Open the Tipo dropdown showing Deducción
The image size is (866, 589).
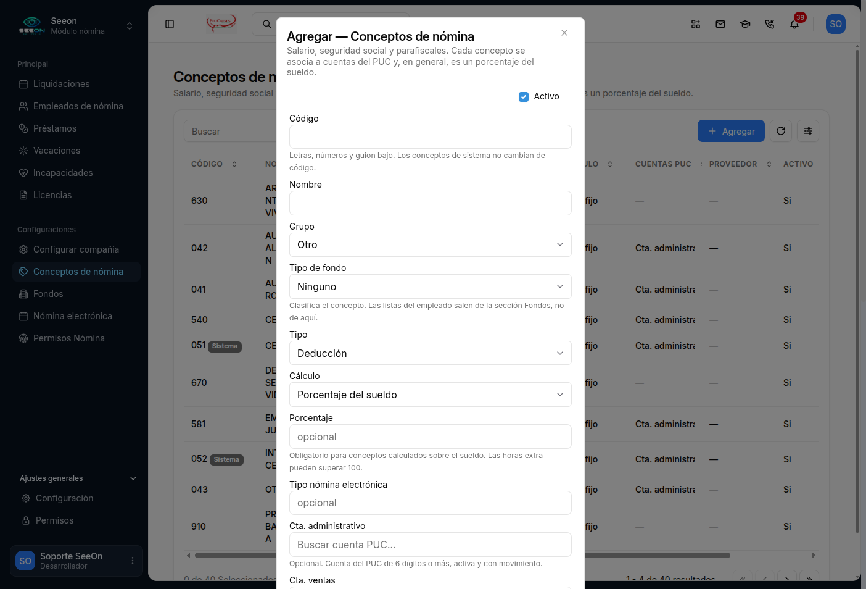click(431, 353)
